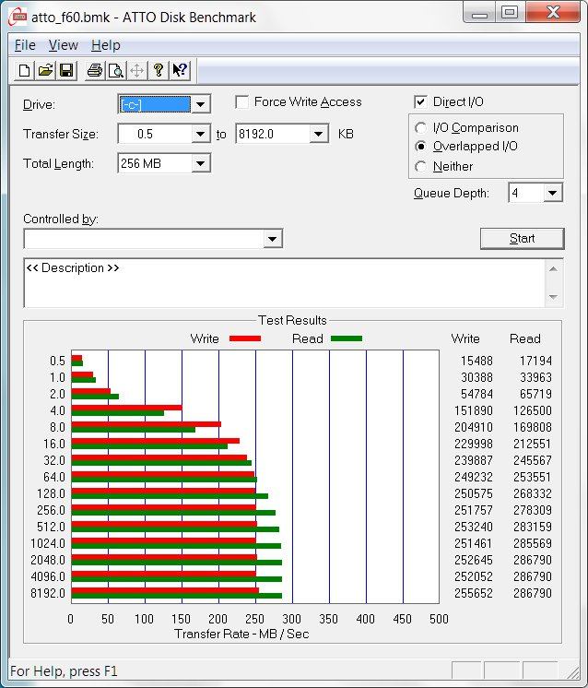Screen dimensions: 588x688
Task: Expand the Controlled by dropdown
Action: pyautogui.click(x=272, y=239)
